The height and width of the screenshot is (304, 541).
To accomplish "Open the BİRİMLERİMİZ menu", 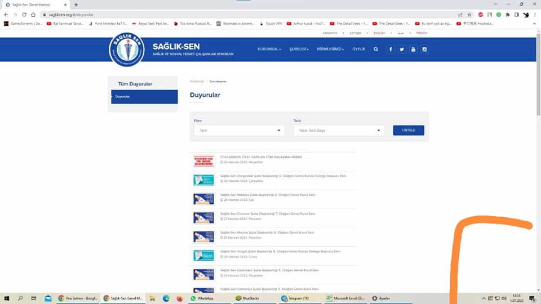I will (331, 50).
